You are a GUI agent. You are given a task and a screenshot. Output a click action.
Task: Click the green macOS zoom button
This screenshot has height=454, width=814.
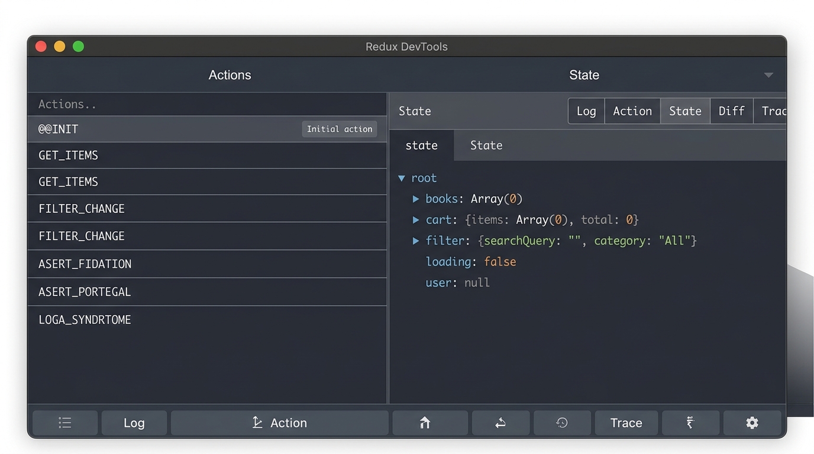coord(78,46)
